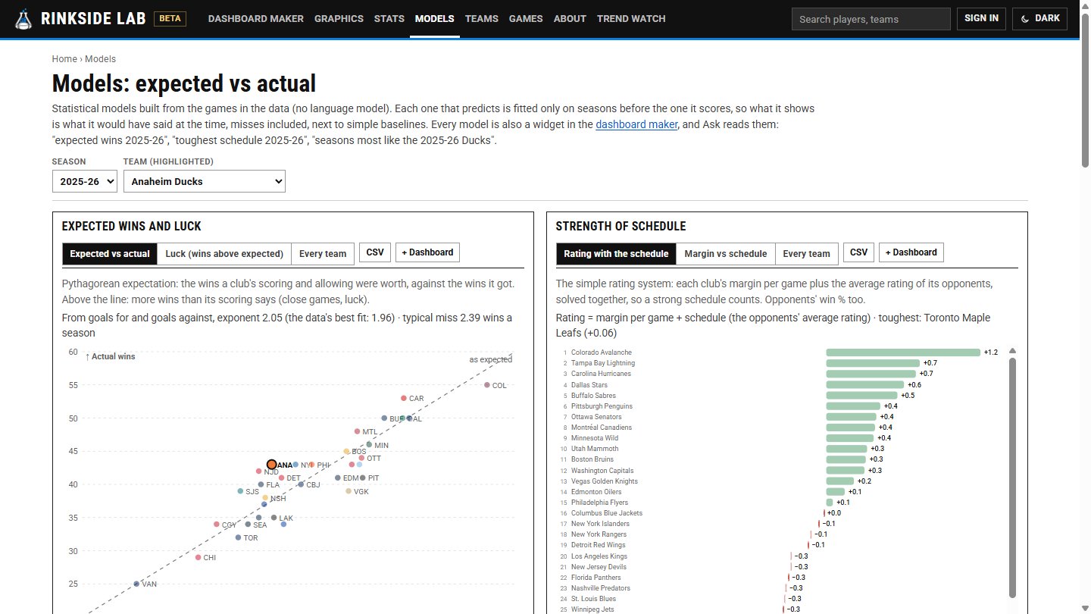Screen dimensions: 1091x614
Task: Add Strength of Schedule to Dashboard
Action: coord(911,252)
